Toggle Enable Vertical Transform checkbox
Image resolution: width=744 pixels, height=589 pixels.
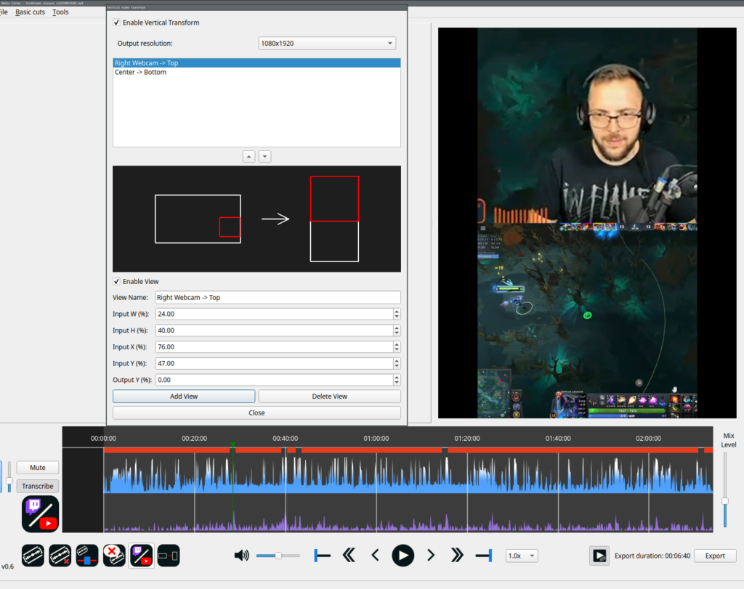[117, 23]
